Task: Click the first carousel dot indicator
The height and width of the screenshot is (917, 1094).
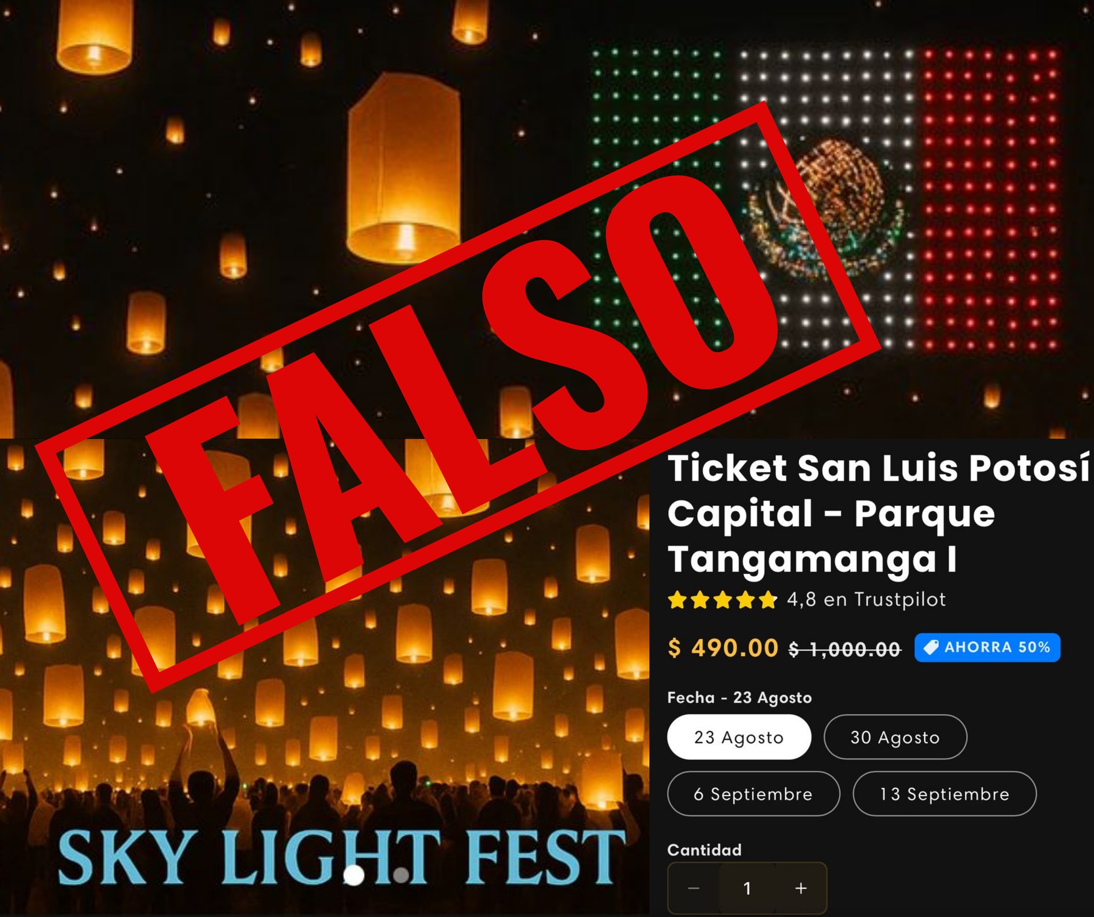Action: (x=354, y=875)
